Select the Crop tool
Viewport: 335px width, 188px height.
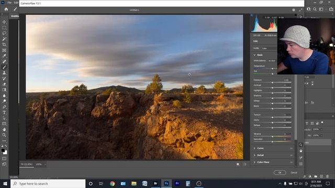click(x=4, y=44)
